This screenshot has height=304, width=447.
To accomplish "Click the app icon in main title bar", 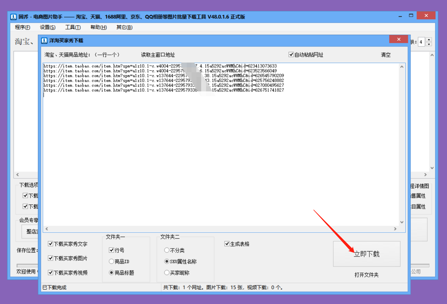I will pos(13,17).
